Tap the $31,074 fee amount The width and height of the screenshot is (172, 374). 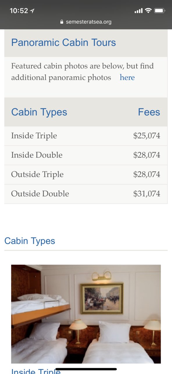147,194
